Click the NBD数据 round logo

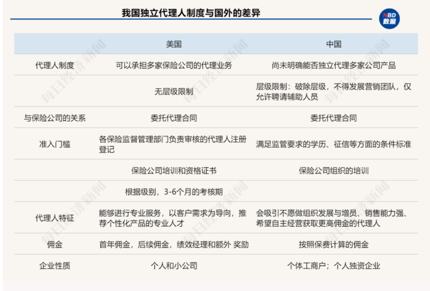pyautogui.click(x=389, y=18)
